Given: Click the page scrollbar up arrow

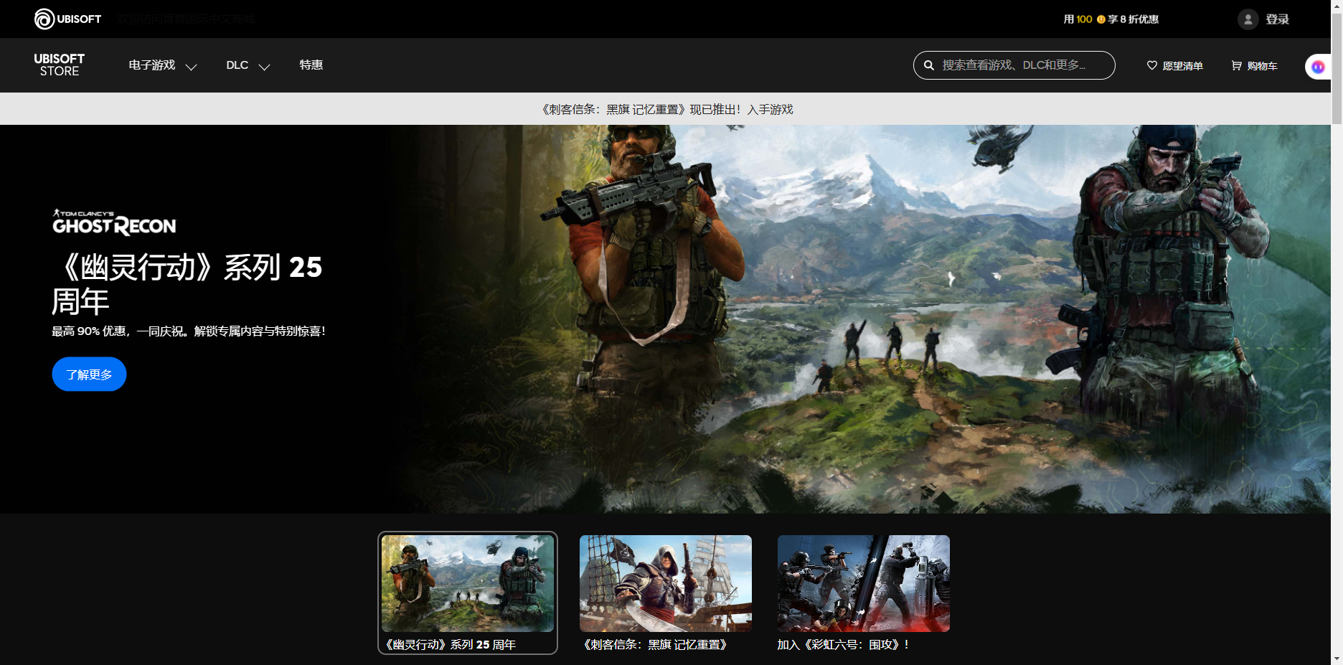Looking at the screenshot, I should 1337,6.
